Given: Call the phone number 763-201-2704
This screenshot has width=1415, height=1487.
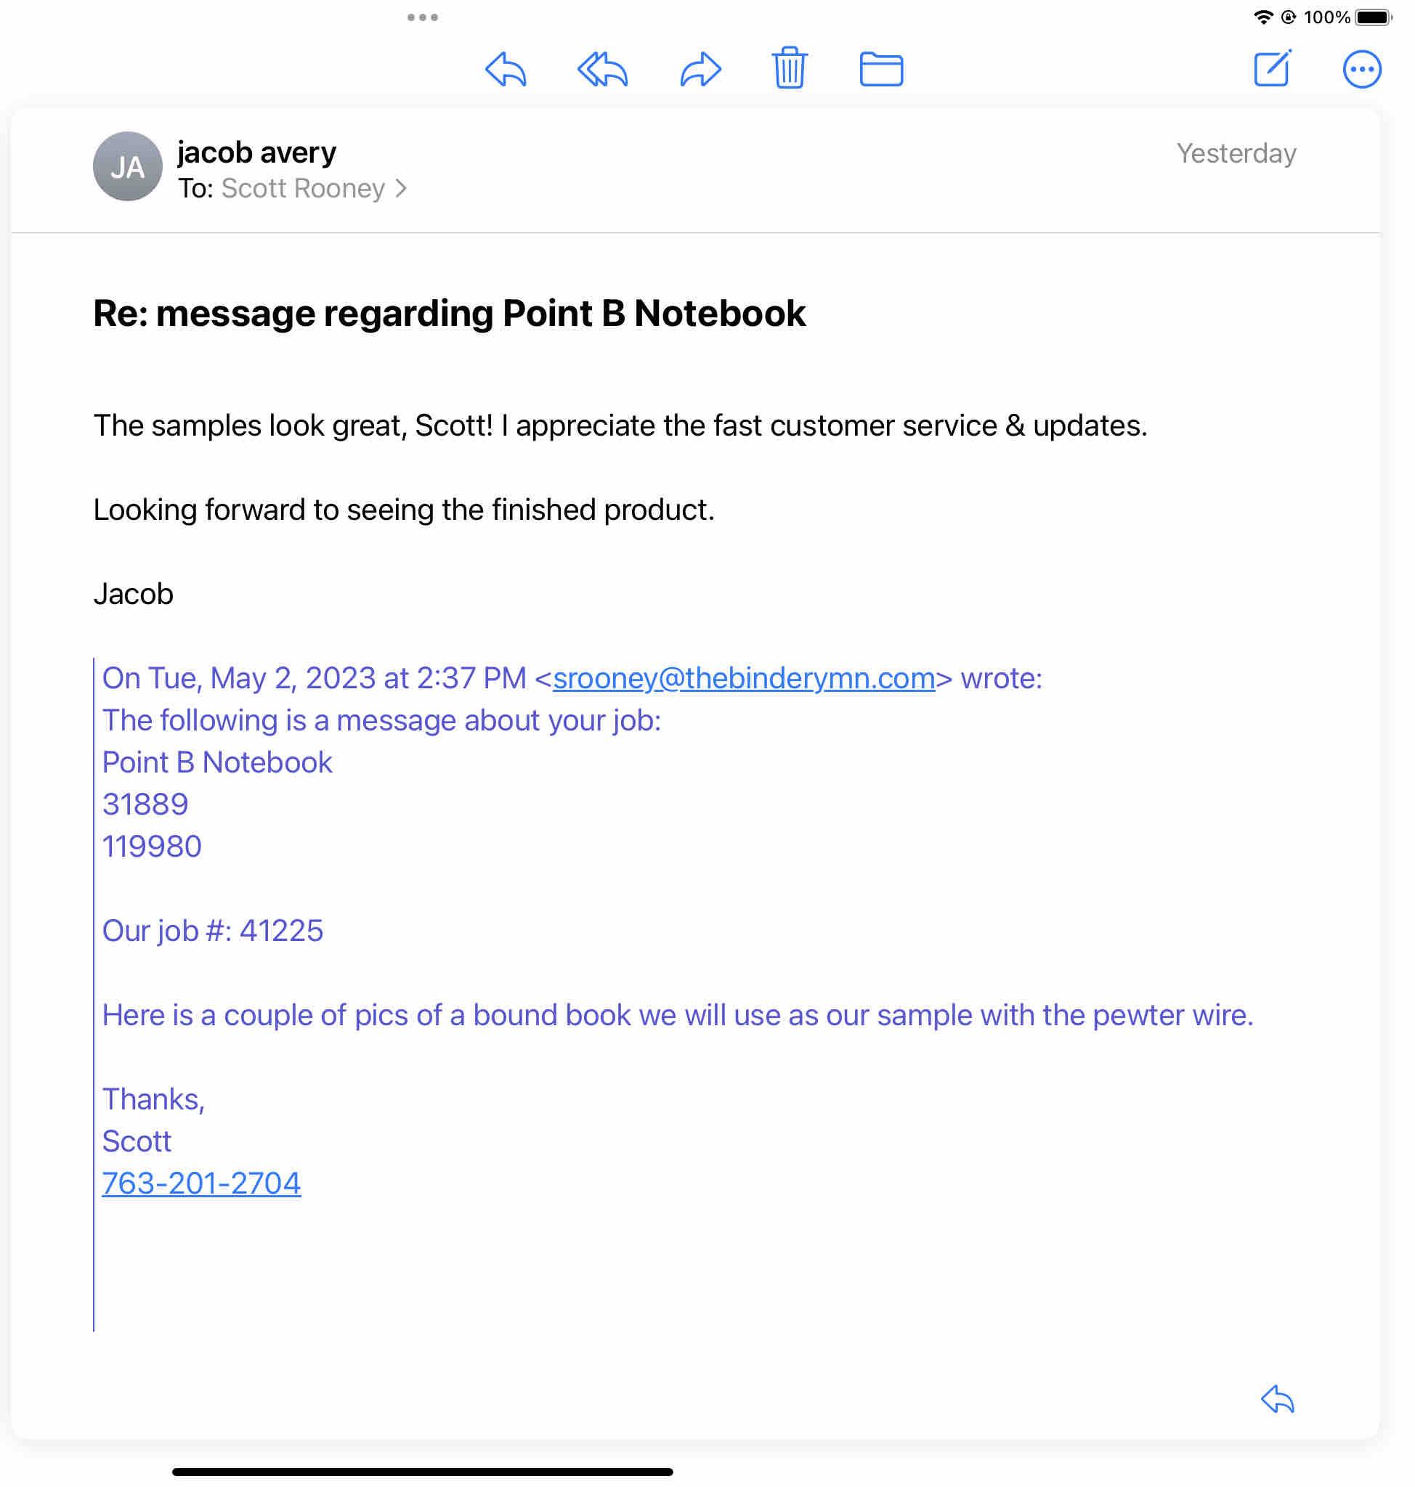Looking at the screenshot, I should [201, 1184].
